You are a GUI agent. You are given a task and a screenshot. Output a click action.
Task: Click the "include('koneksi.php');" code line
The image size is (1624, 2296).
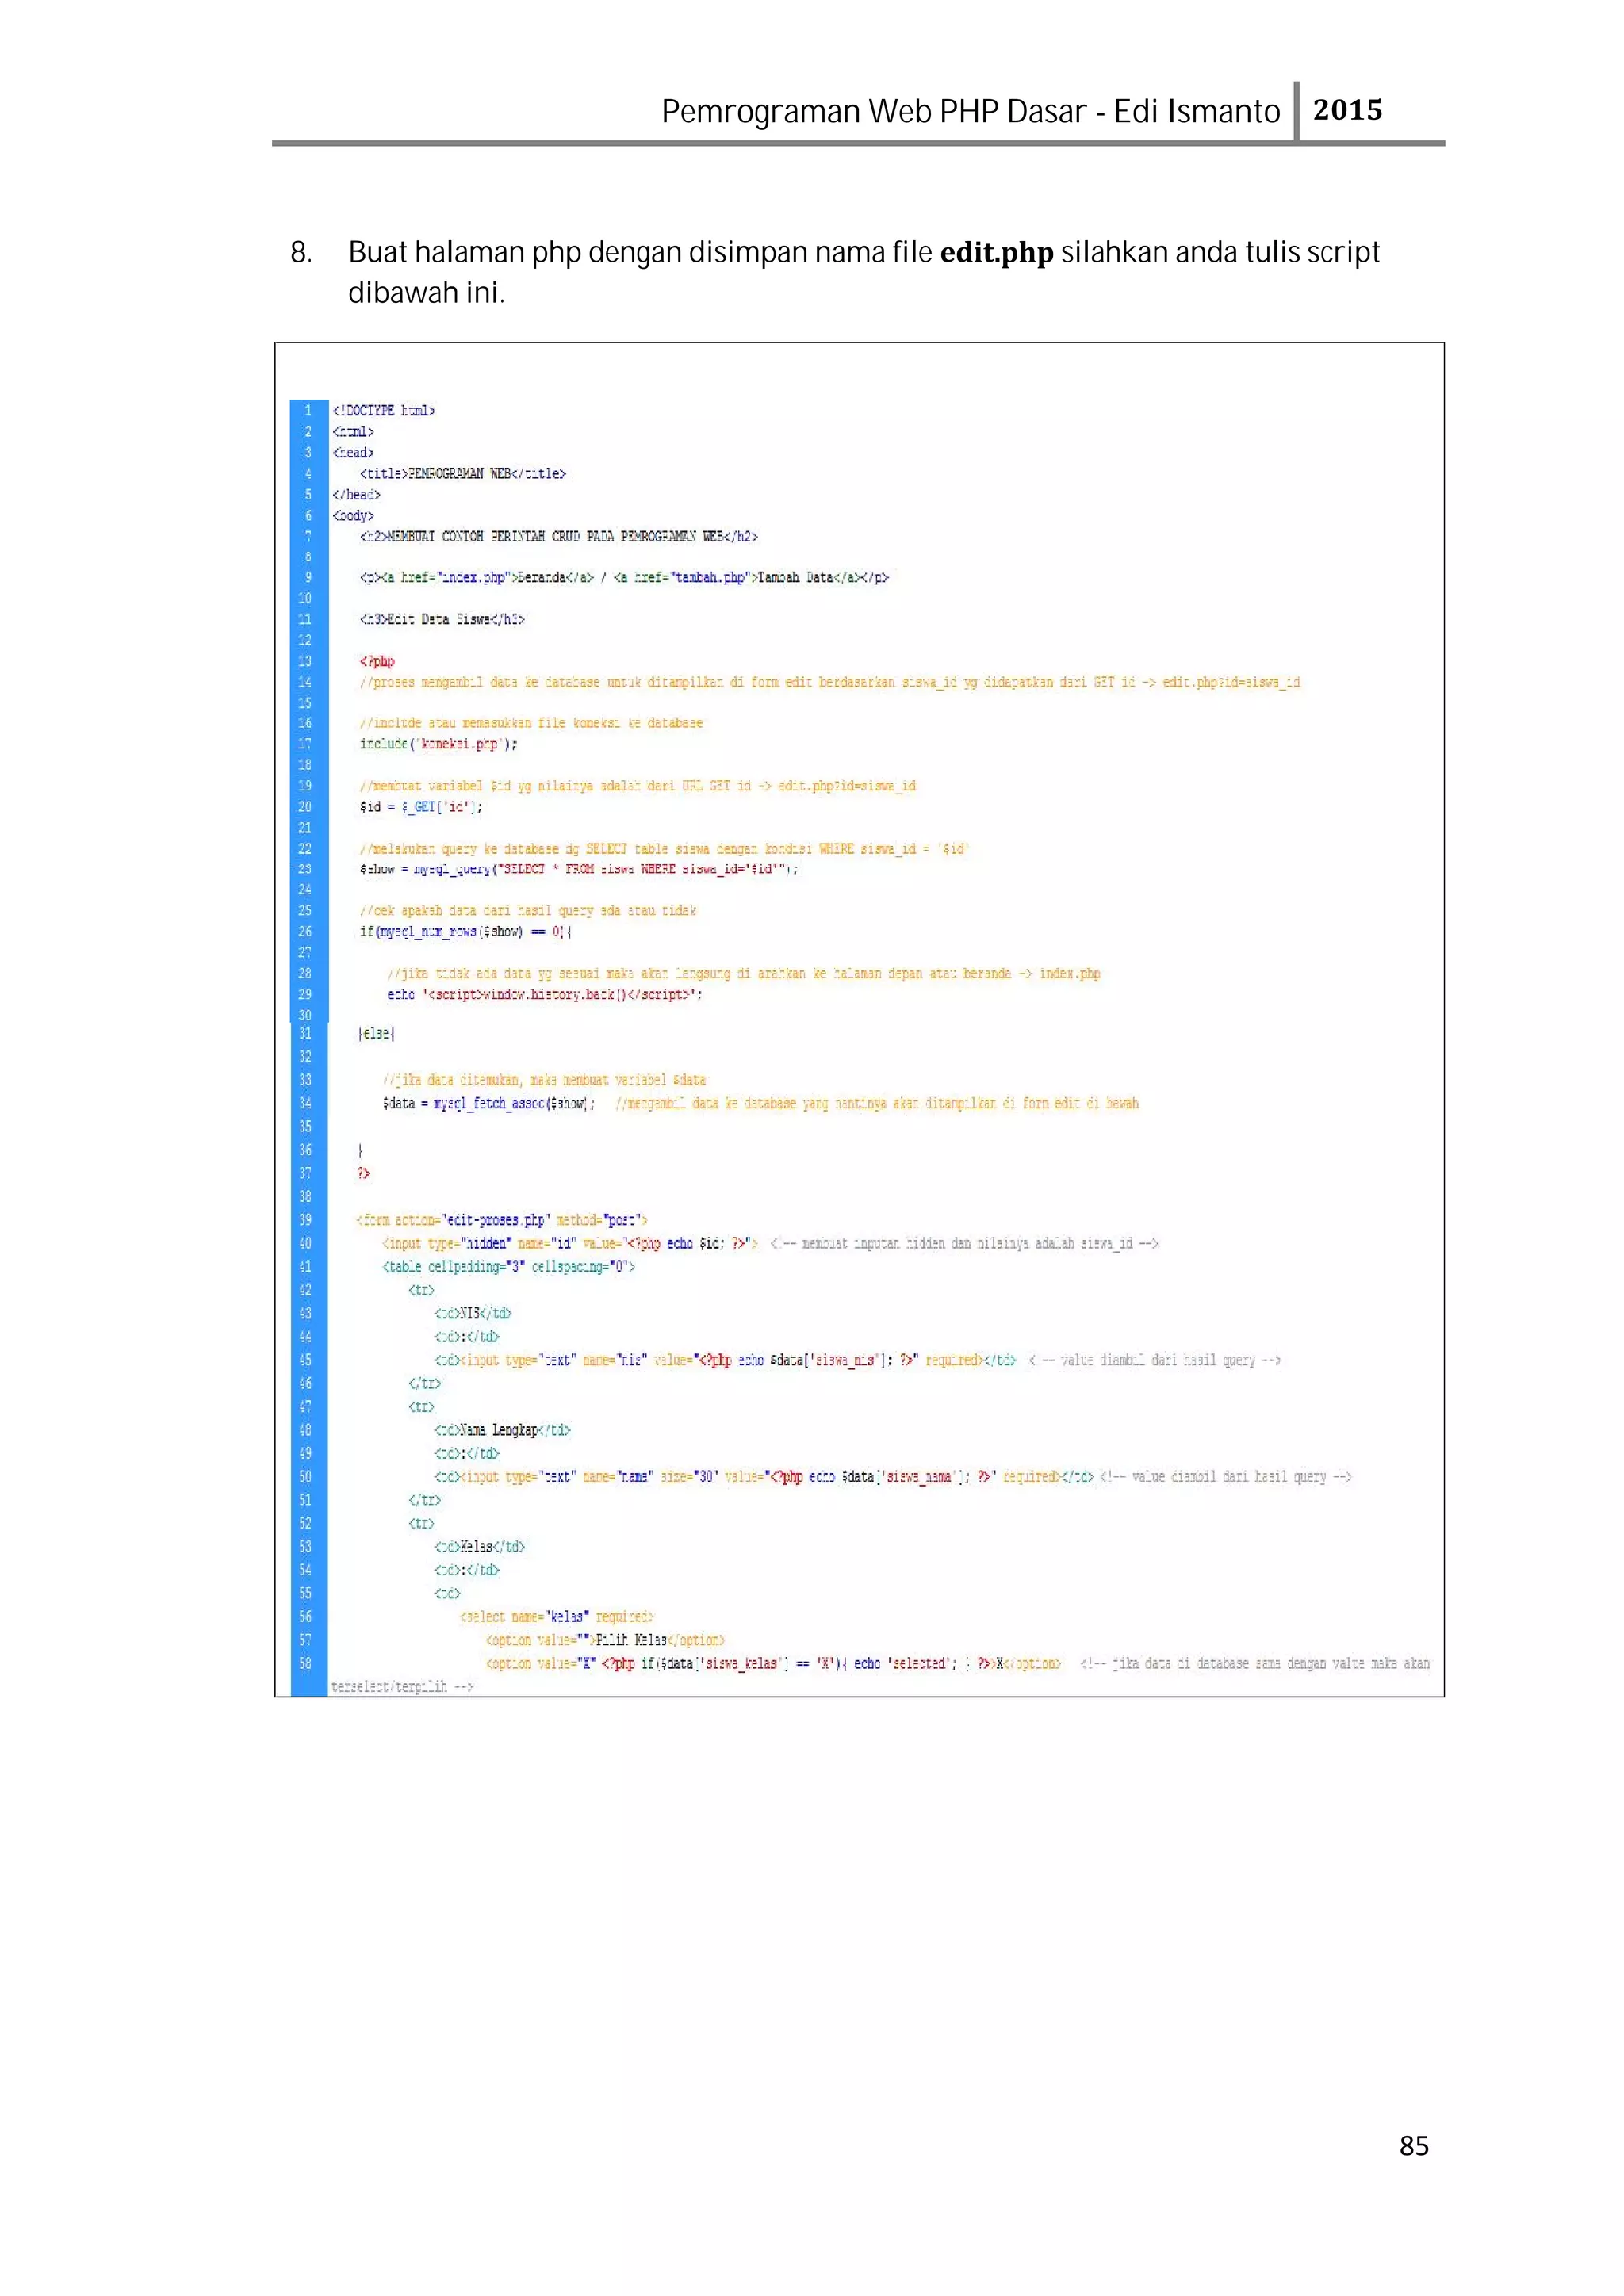tap(439, 744)
